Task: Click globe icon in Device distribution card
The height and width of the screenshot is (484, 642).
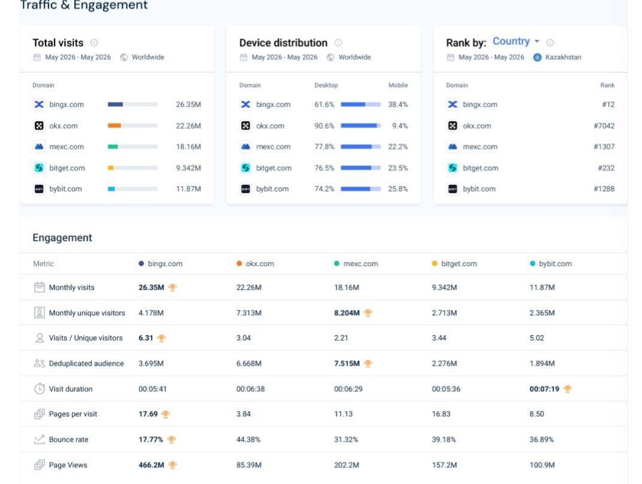Action: (x=331, y=57)
